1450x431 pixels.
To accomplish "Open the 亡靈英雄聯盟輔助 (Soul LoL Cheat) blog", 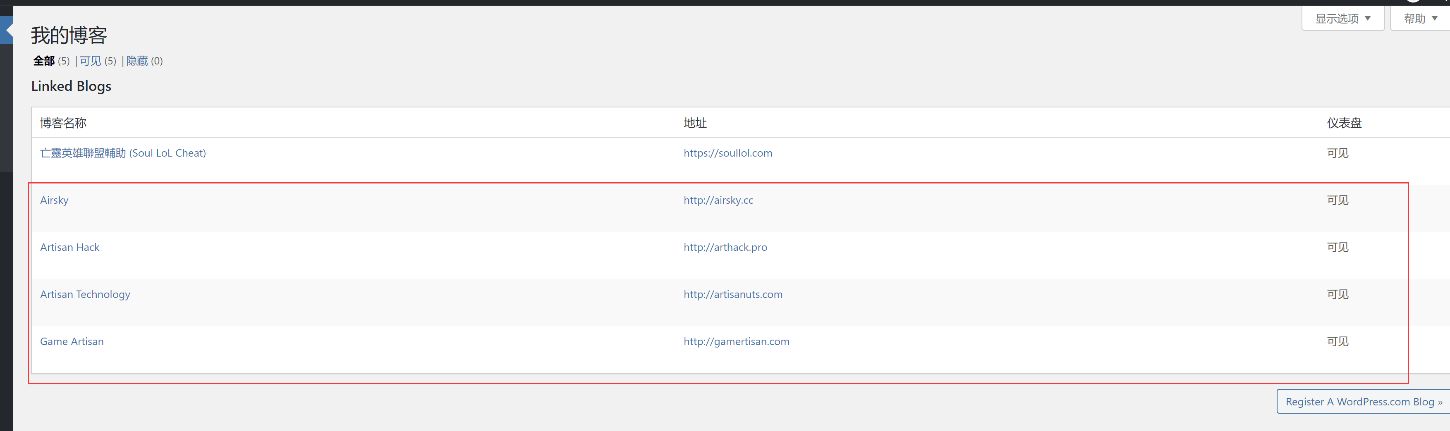I will pos(123,153).
